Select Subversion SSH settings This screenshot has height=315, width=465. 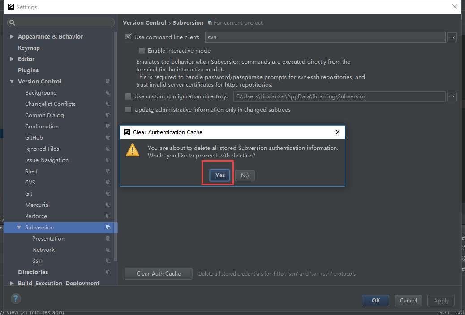[x=37, y=261]
